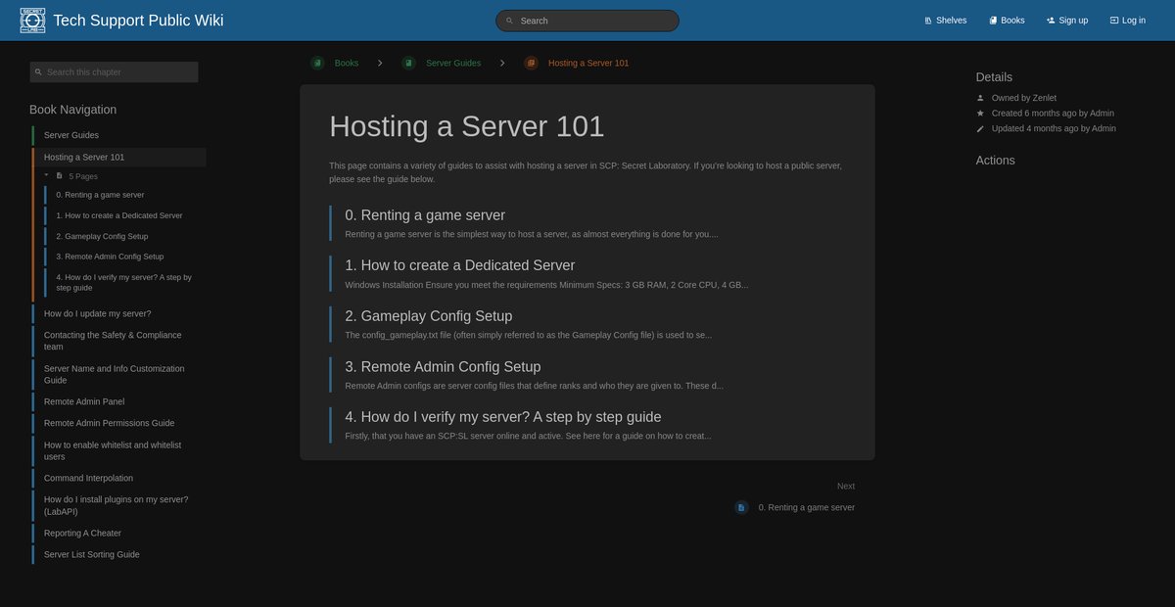
Task: Click the chapter search magnifier icon
Action: coord(38,72)
